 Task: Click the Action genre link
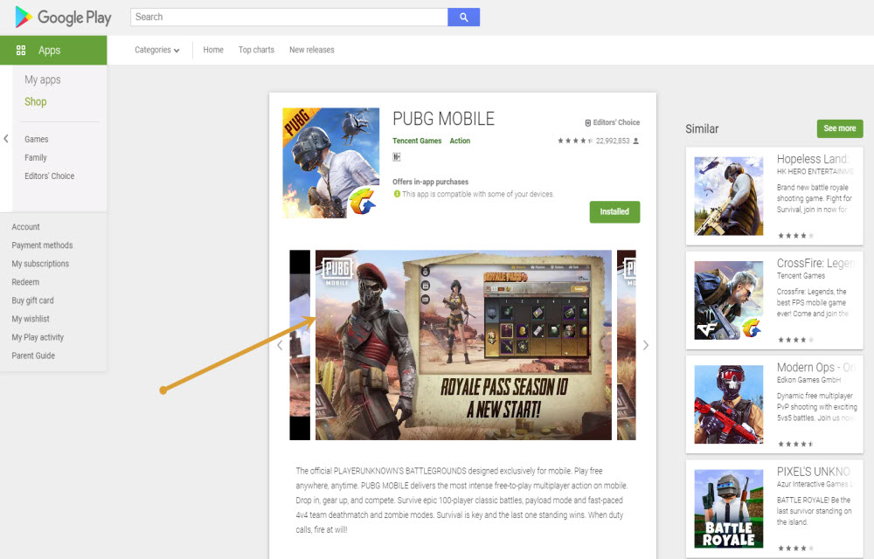(460, 141)
